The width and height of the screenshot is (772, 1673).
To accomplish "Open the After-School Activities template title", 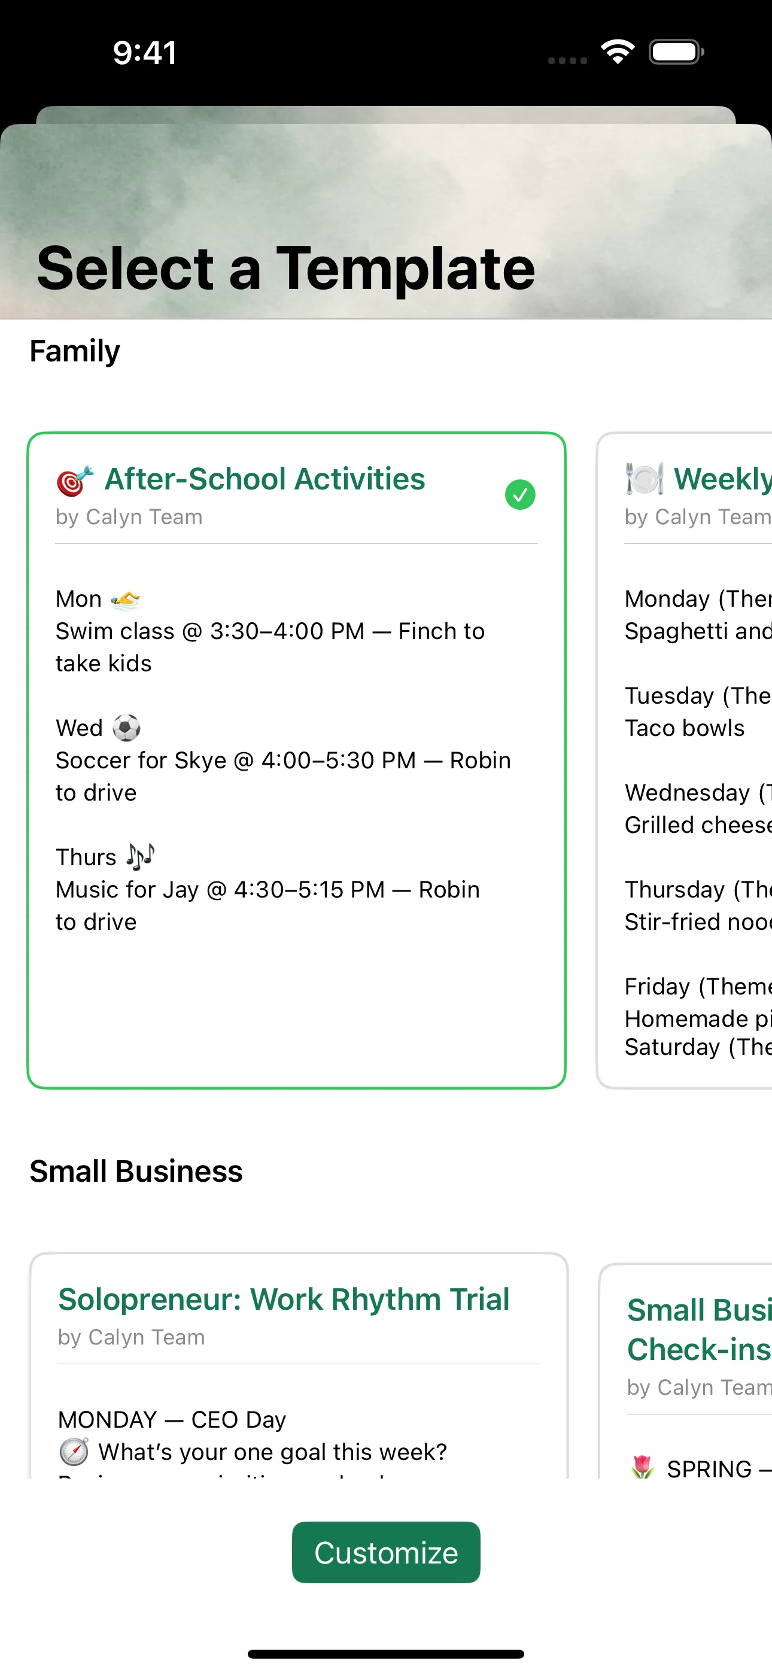I will [265, 479].
